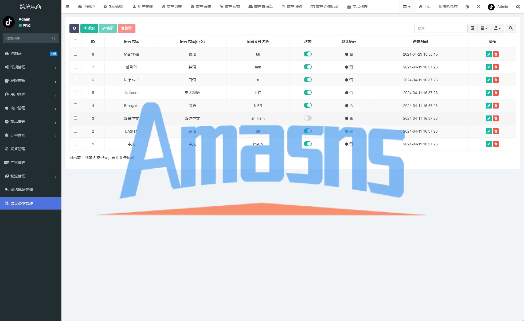Delete the zh-Hant row with trash icon

(496, 118)
